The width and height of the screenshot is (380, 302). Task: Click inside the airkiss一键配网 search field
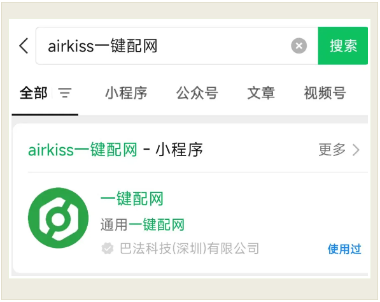tap(165, 46)
